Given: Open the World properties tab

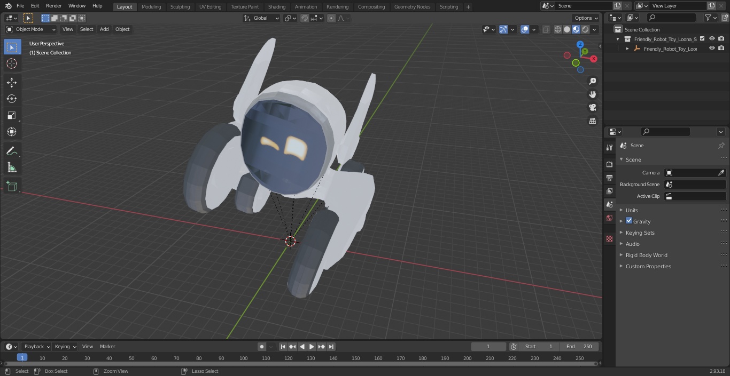Looking at the screenshot, I should coord(609,218).
